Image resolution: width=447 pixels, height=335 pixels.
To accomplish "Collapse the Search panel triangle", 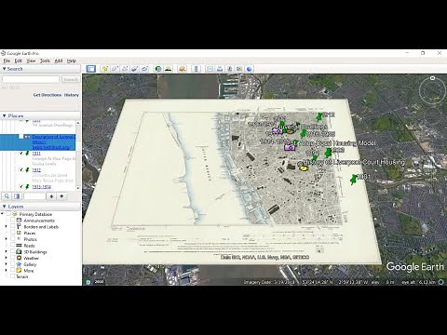I will [x=5, y=69].
